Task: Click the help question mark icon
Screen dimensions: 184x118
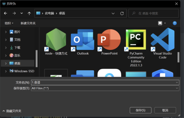Action: pyautogui.click(x=175, y=23)
